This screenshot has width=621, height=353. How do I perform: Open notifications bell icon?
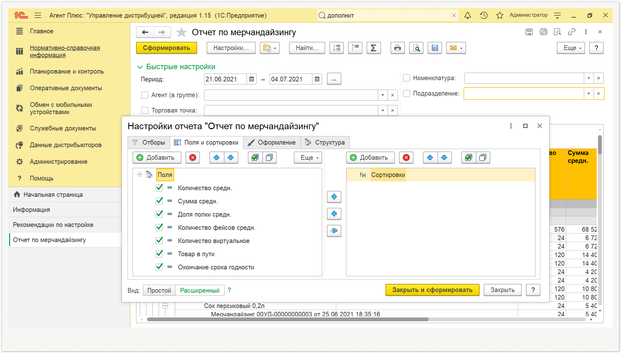point(468,15)
